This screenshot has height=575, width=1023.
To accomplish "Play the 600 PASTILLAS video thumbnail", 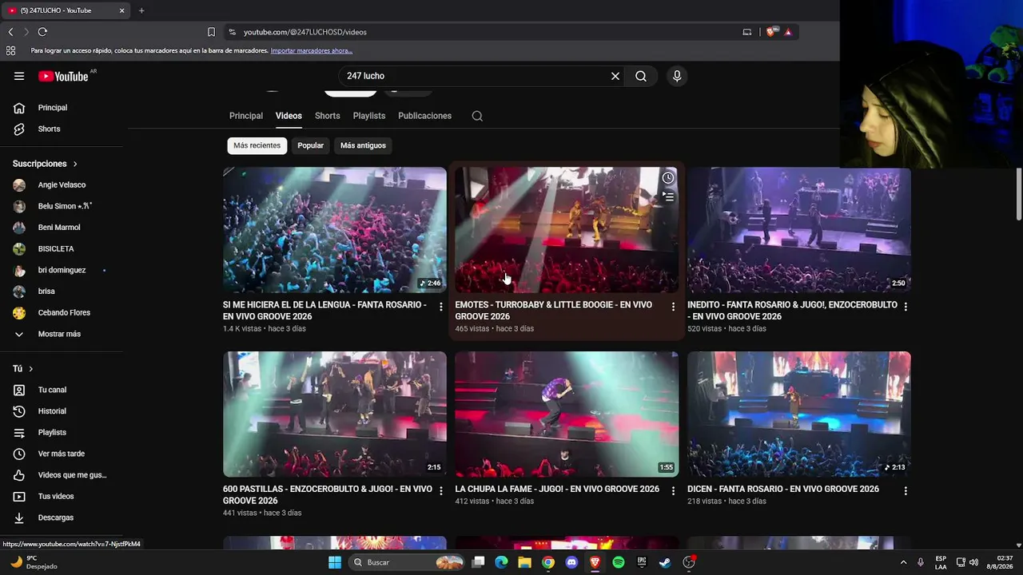I will pos(335,414).
